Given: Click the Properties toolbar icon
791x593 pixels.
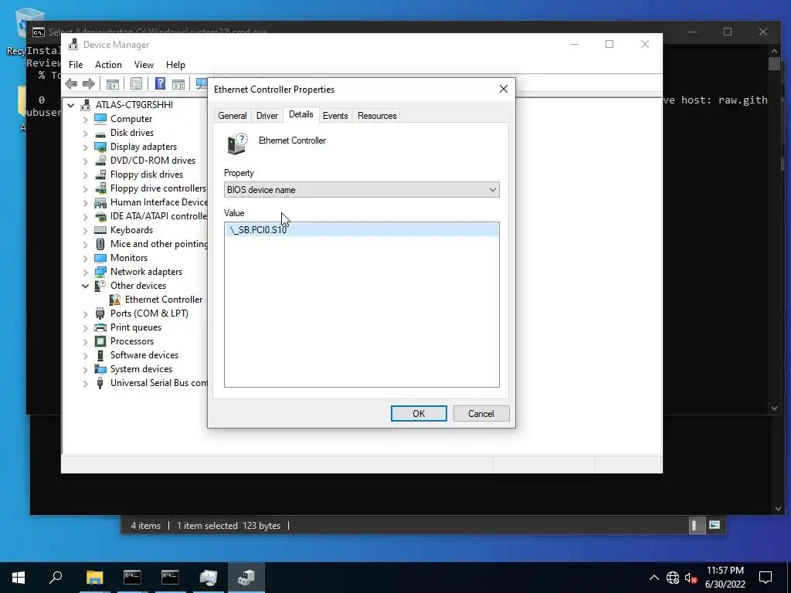Looking at the screenshot, I should pyautogui.click(x=136, y=83).
